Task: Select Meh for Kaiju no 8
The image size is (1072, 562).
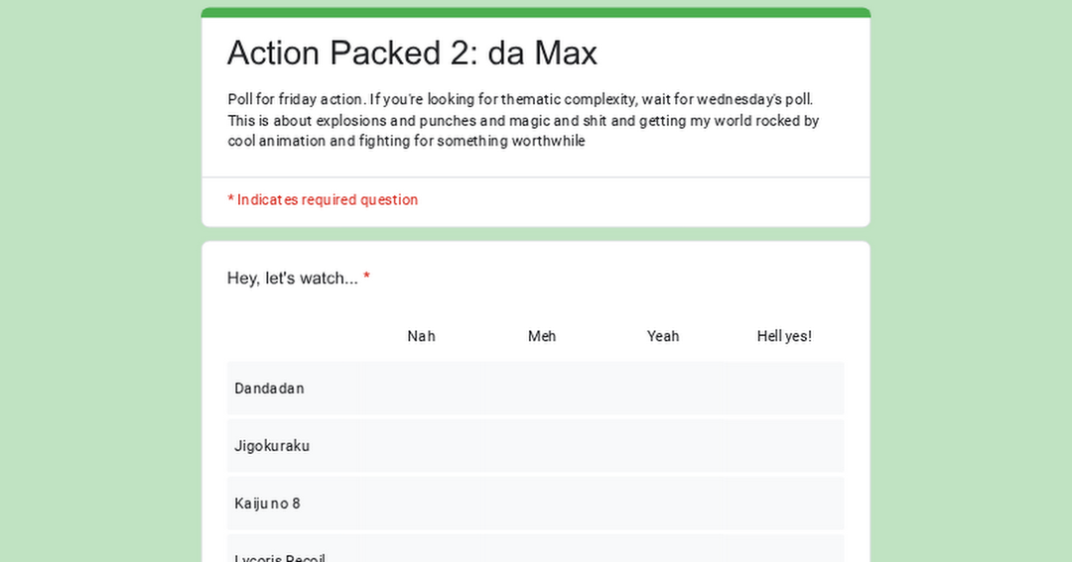Action: coord(542,504)
